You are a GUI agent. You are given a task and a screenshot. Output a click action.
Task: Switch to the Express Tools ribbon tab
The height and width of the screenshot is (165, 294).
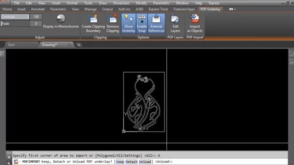coord(158,9)
